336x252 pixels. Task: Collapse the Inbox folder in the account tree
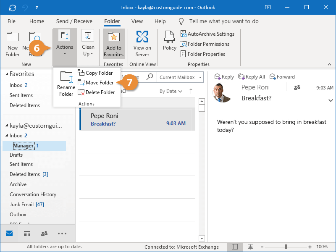pos(7,135)
